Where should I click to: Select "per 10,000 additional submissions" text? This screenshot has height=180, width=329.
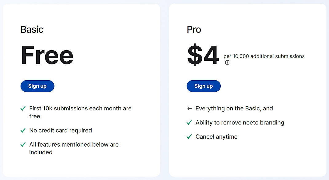(264, 56)
